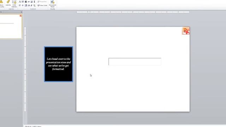Close the slides thumbnail pane
The image size is (226, 127).
(22, 12)
